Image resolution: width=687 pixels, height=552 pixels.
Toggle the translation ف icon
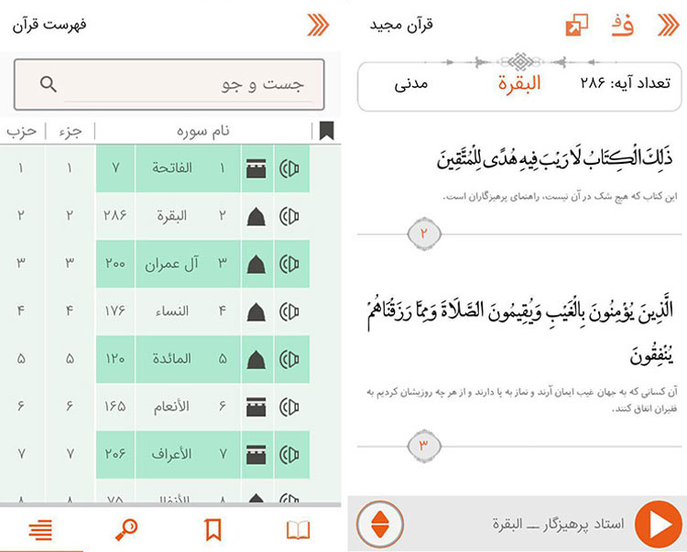[x=622, y=25]
